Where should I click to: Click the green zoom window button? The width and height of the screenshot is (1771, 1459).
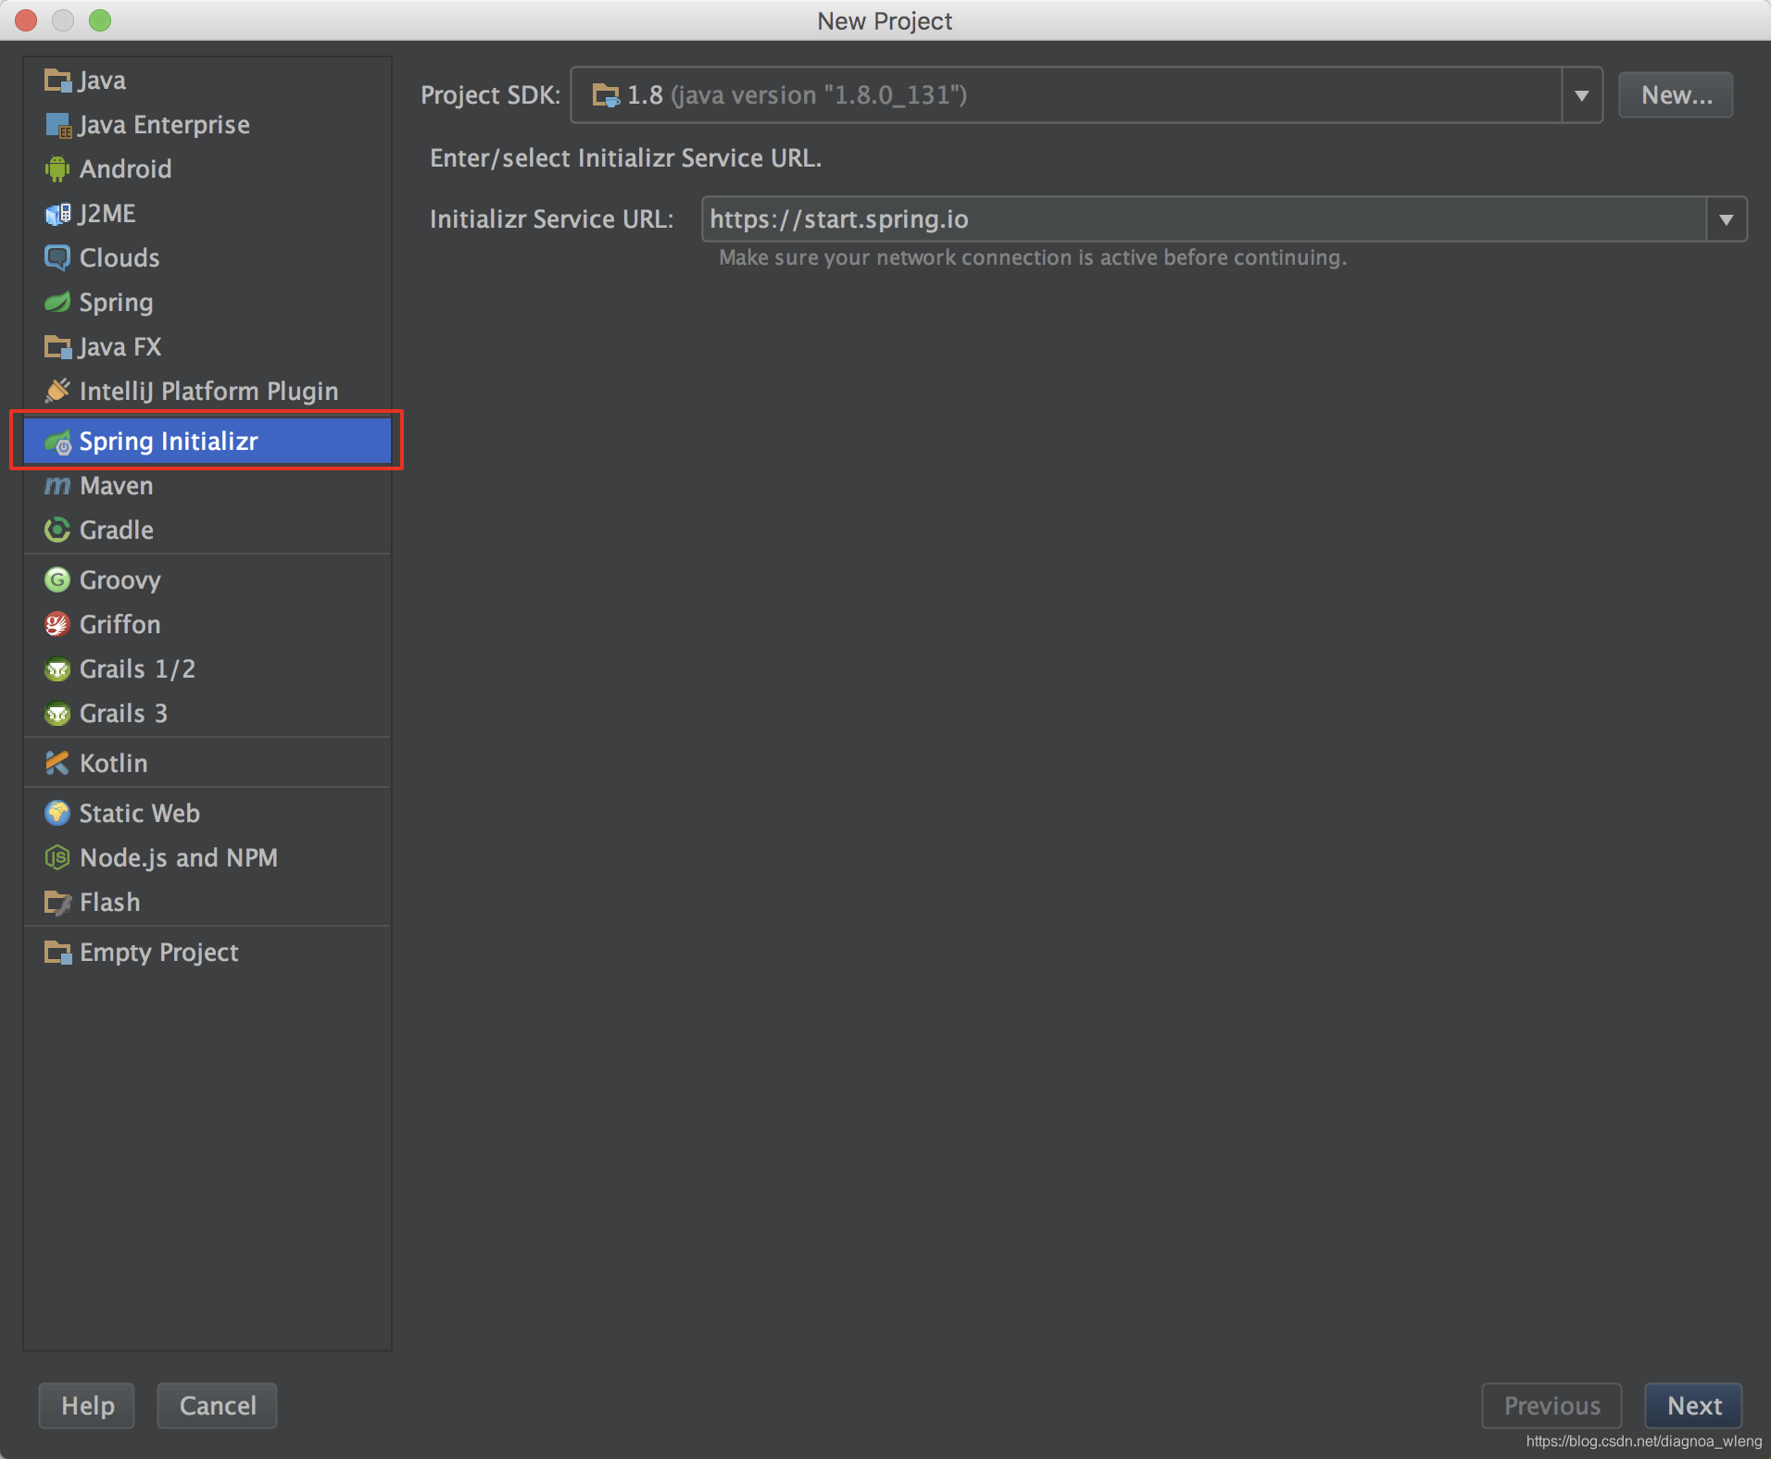pos(100,20)
